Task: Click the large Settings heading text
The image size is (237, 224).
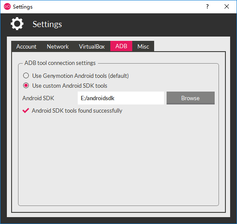Action: tap(47, 24)
